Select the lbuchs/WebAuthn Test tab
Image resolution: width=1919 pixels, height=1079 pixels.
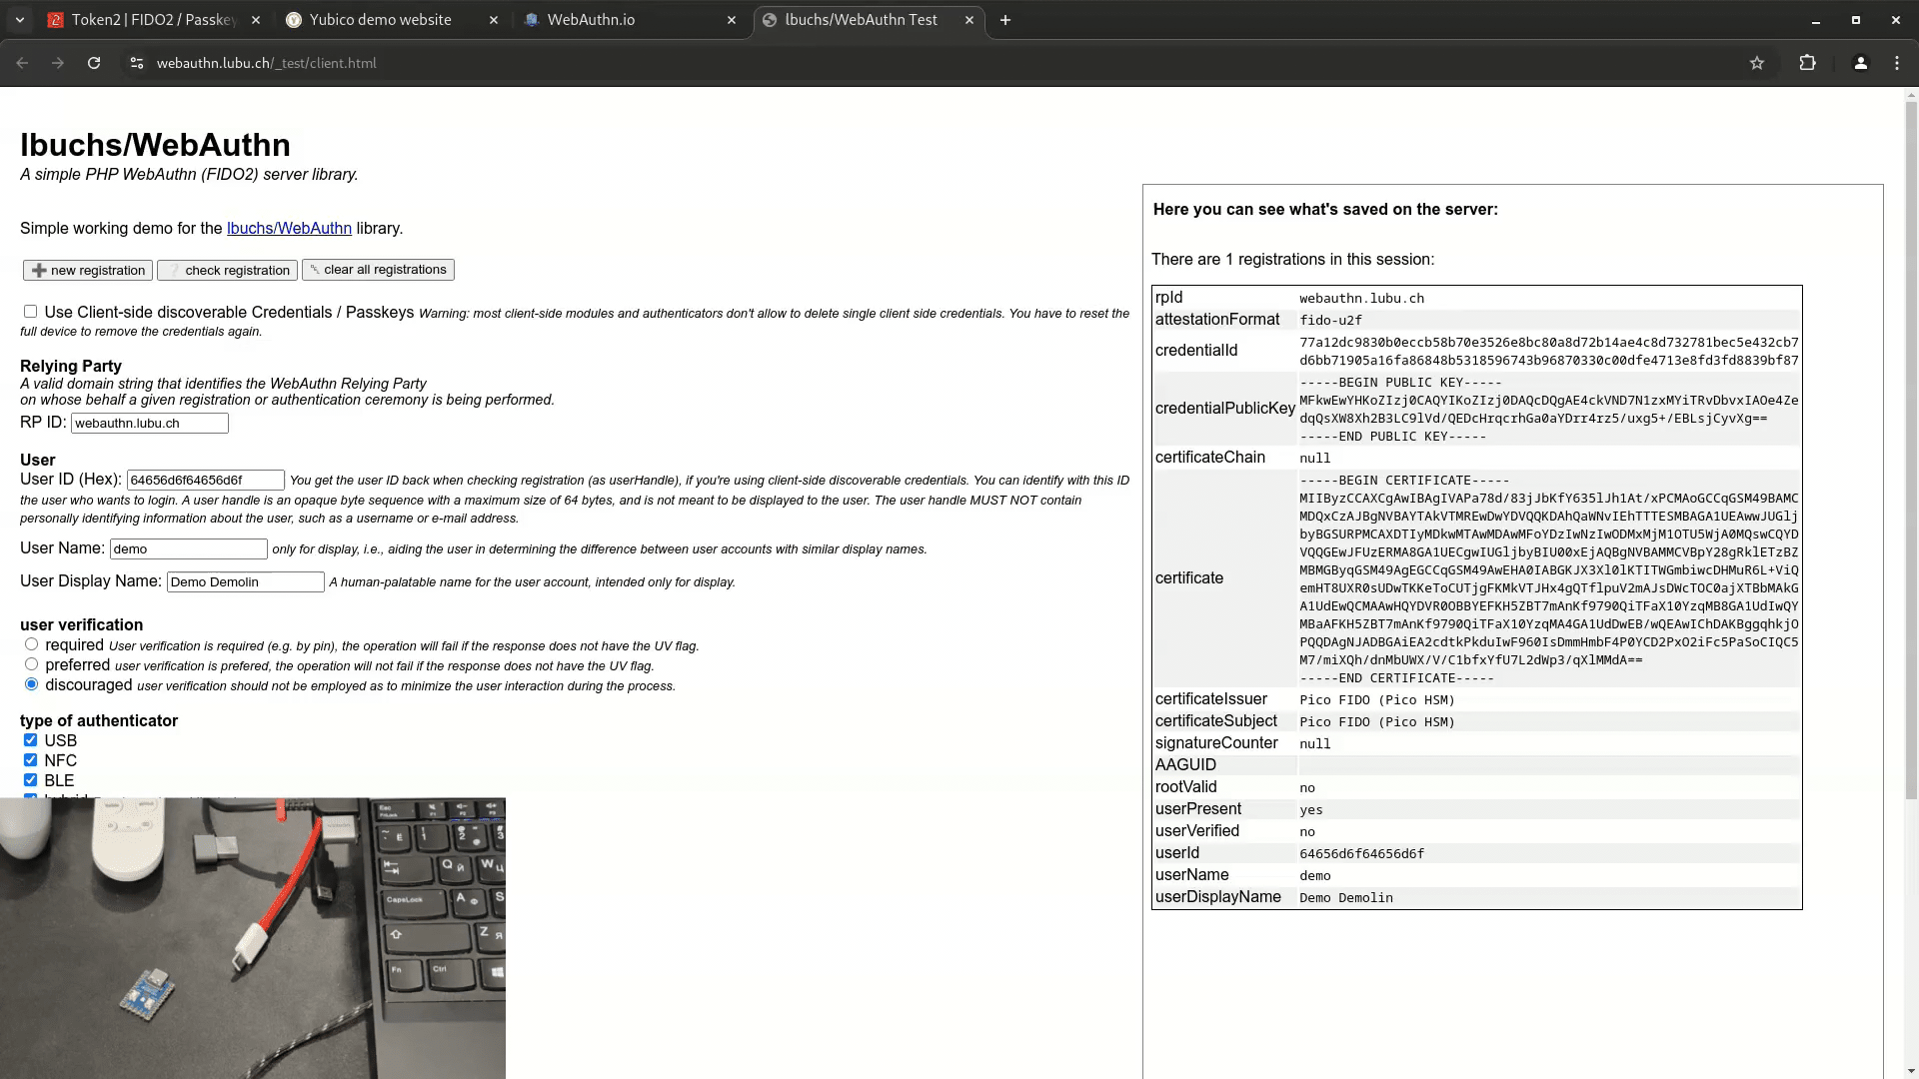click(869, 20)
